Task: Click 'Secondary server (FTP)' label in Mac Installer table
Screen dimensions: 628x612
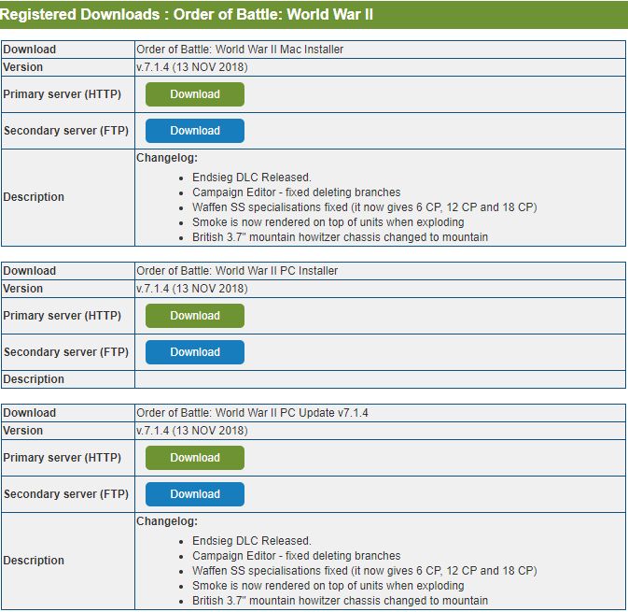Action: (x=66, y=131)
